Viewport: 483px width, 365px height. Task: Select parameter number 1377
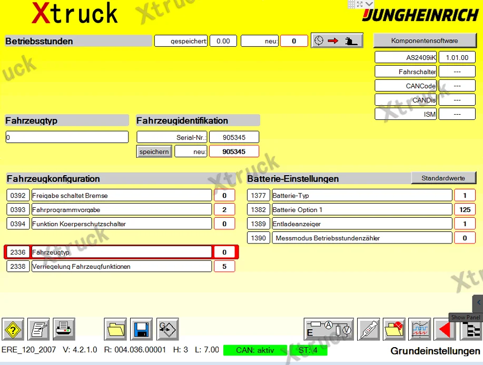point(259,195)
